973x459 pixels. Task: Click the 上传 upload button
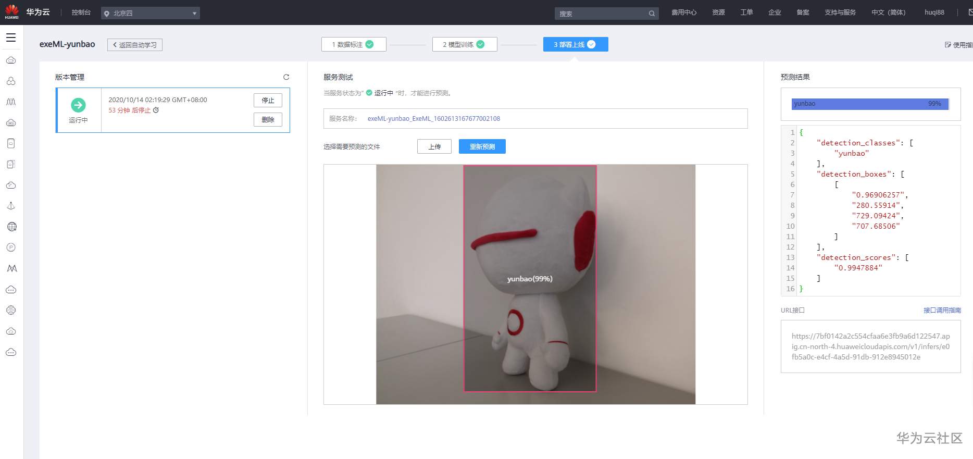434,147
